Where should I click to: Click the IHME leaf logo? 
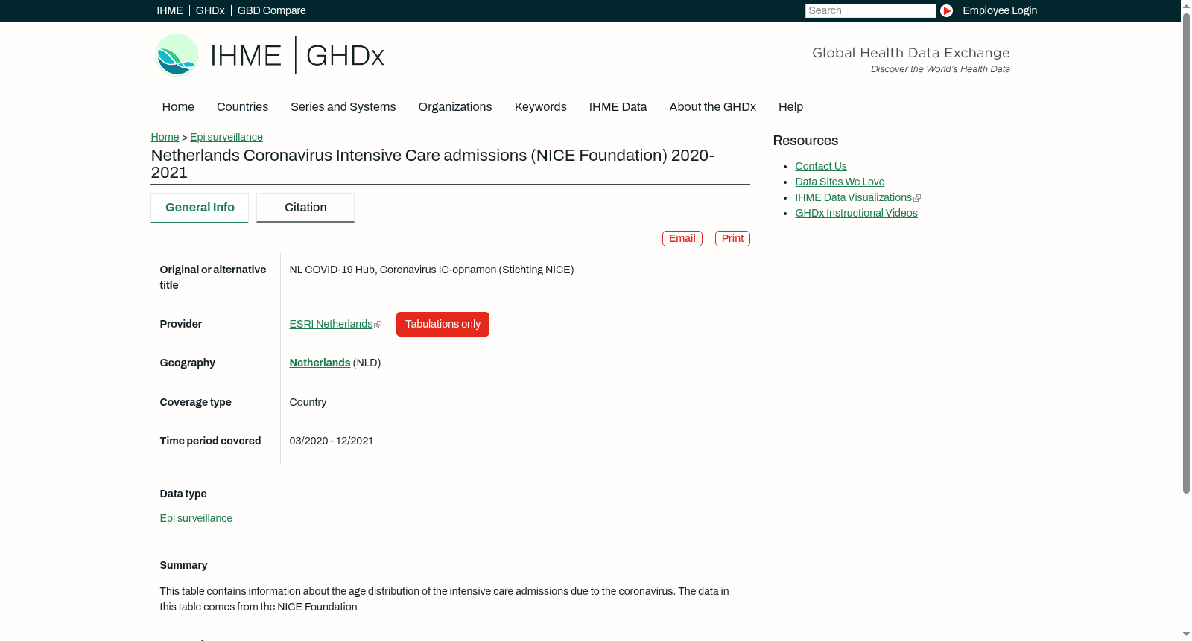(177, 55)
